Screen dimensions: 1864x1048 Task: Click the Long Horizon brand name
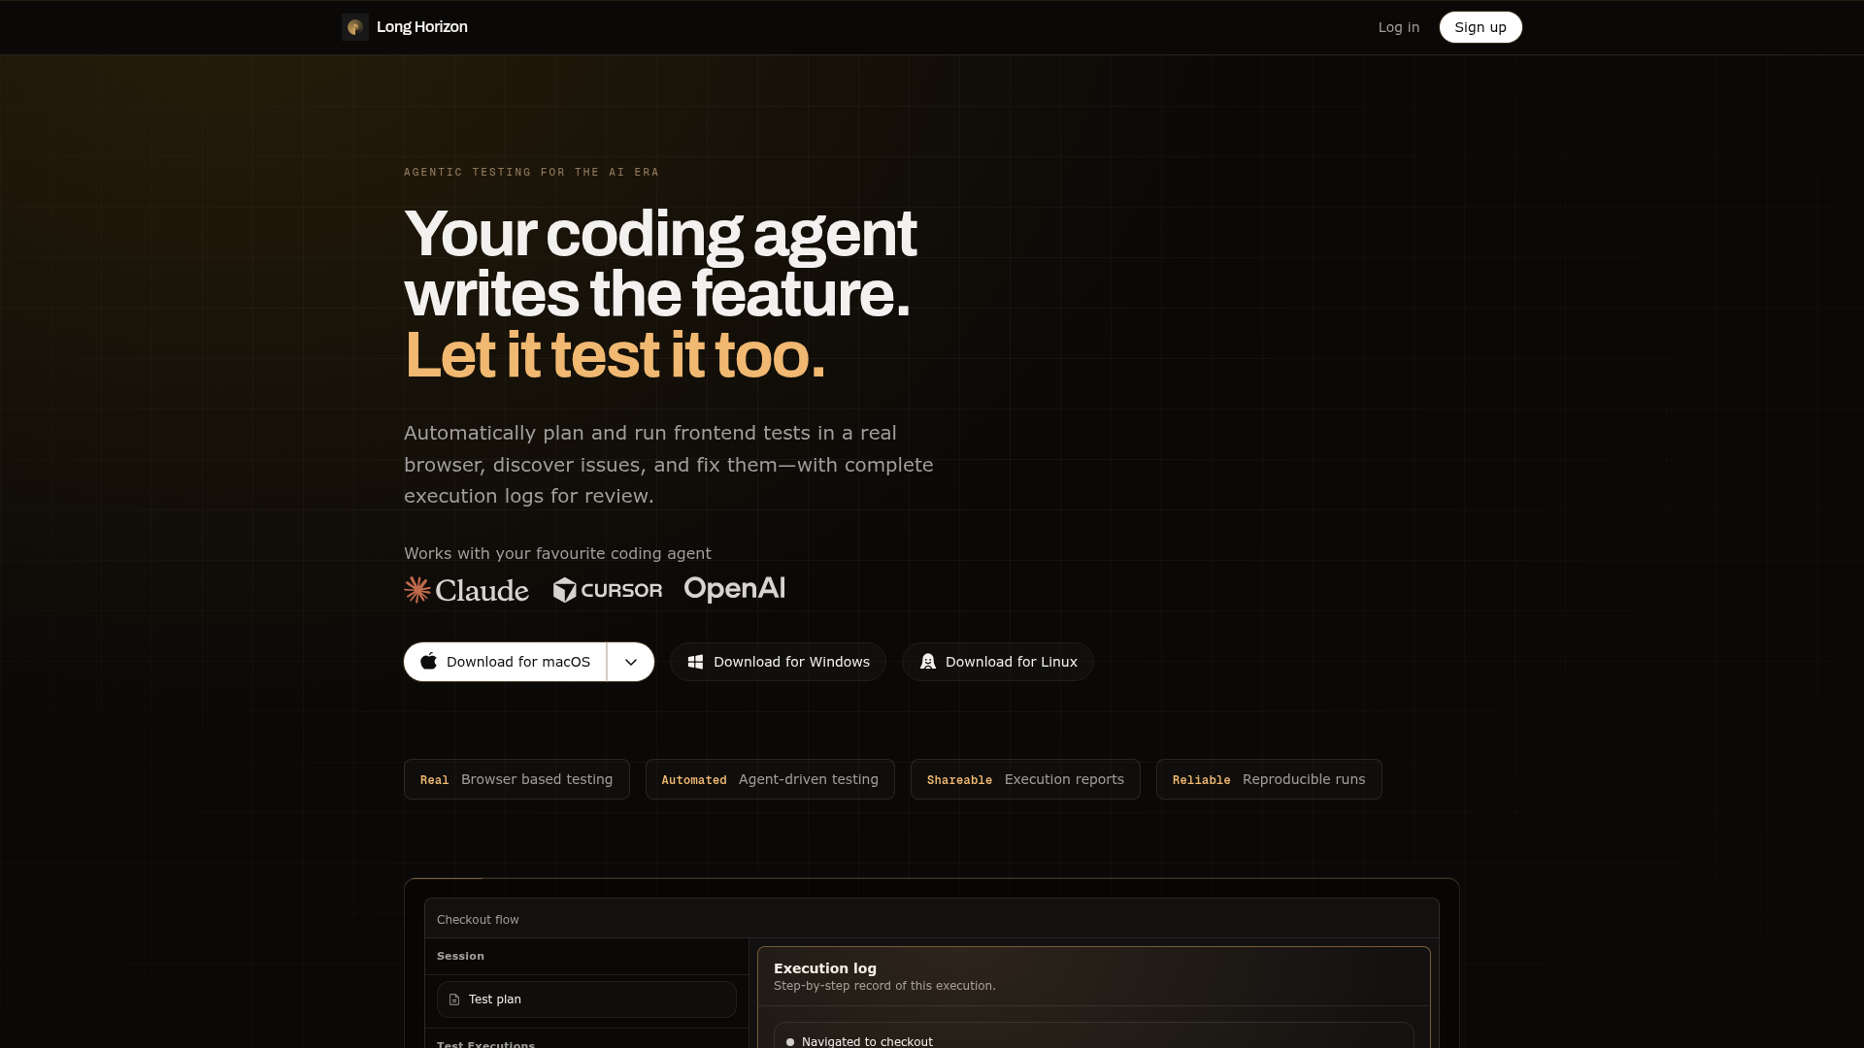pos(421,27)
